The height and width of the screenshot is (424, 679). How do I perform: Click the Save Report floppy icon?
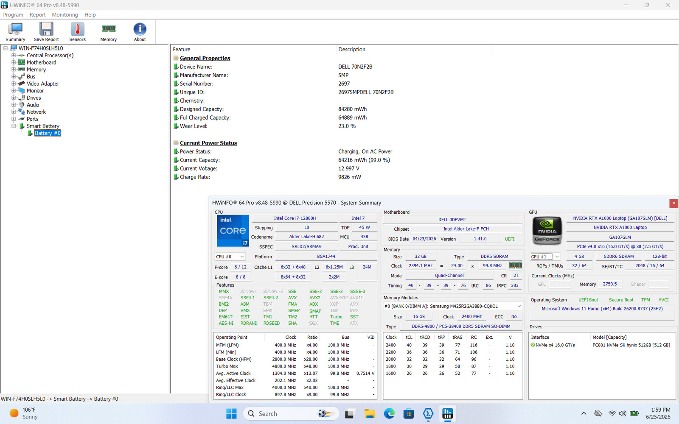46,32
